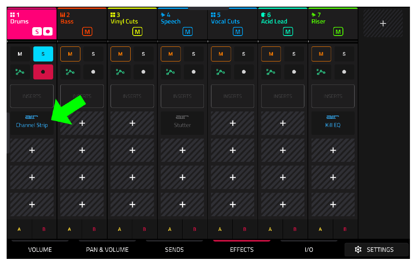Toggle solo off on Drums channel strip
The width and height of the screenshot is (417, 266).
coord(43,54)
